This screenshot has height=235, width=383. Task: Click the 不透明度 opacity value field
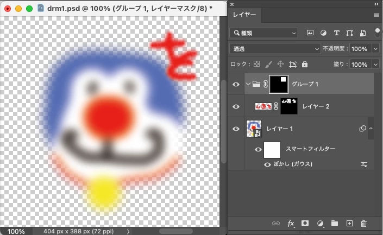361,49
